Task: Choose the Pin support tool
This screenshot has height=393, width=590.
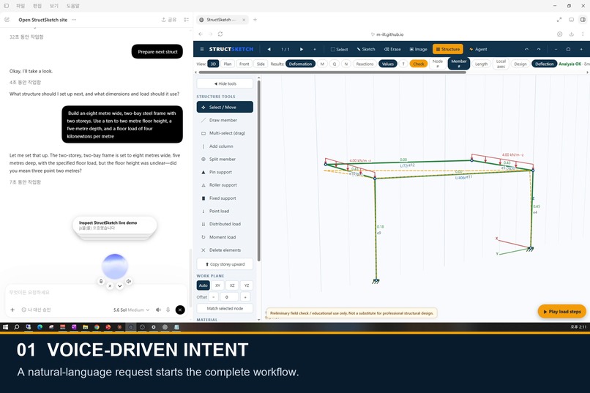Action: [x=225, y=172]
